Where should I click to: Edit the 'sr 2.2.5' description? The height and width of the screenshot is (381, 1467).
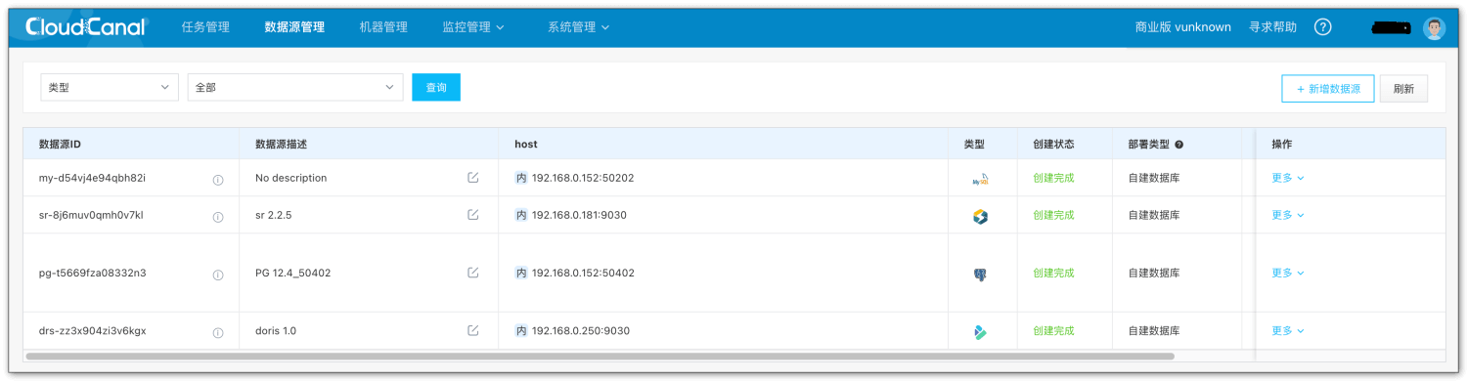[x=473, y=215]
